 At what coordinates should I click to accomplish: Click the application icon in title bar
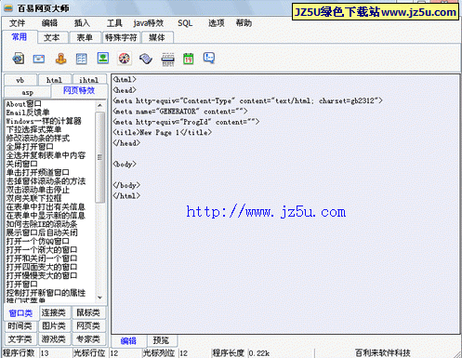click(x=8, y=8)
